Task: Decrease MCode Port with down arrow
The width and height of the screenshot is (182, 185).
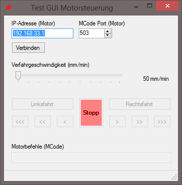Action: pos(108,35)
